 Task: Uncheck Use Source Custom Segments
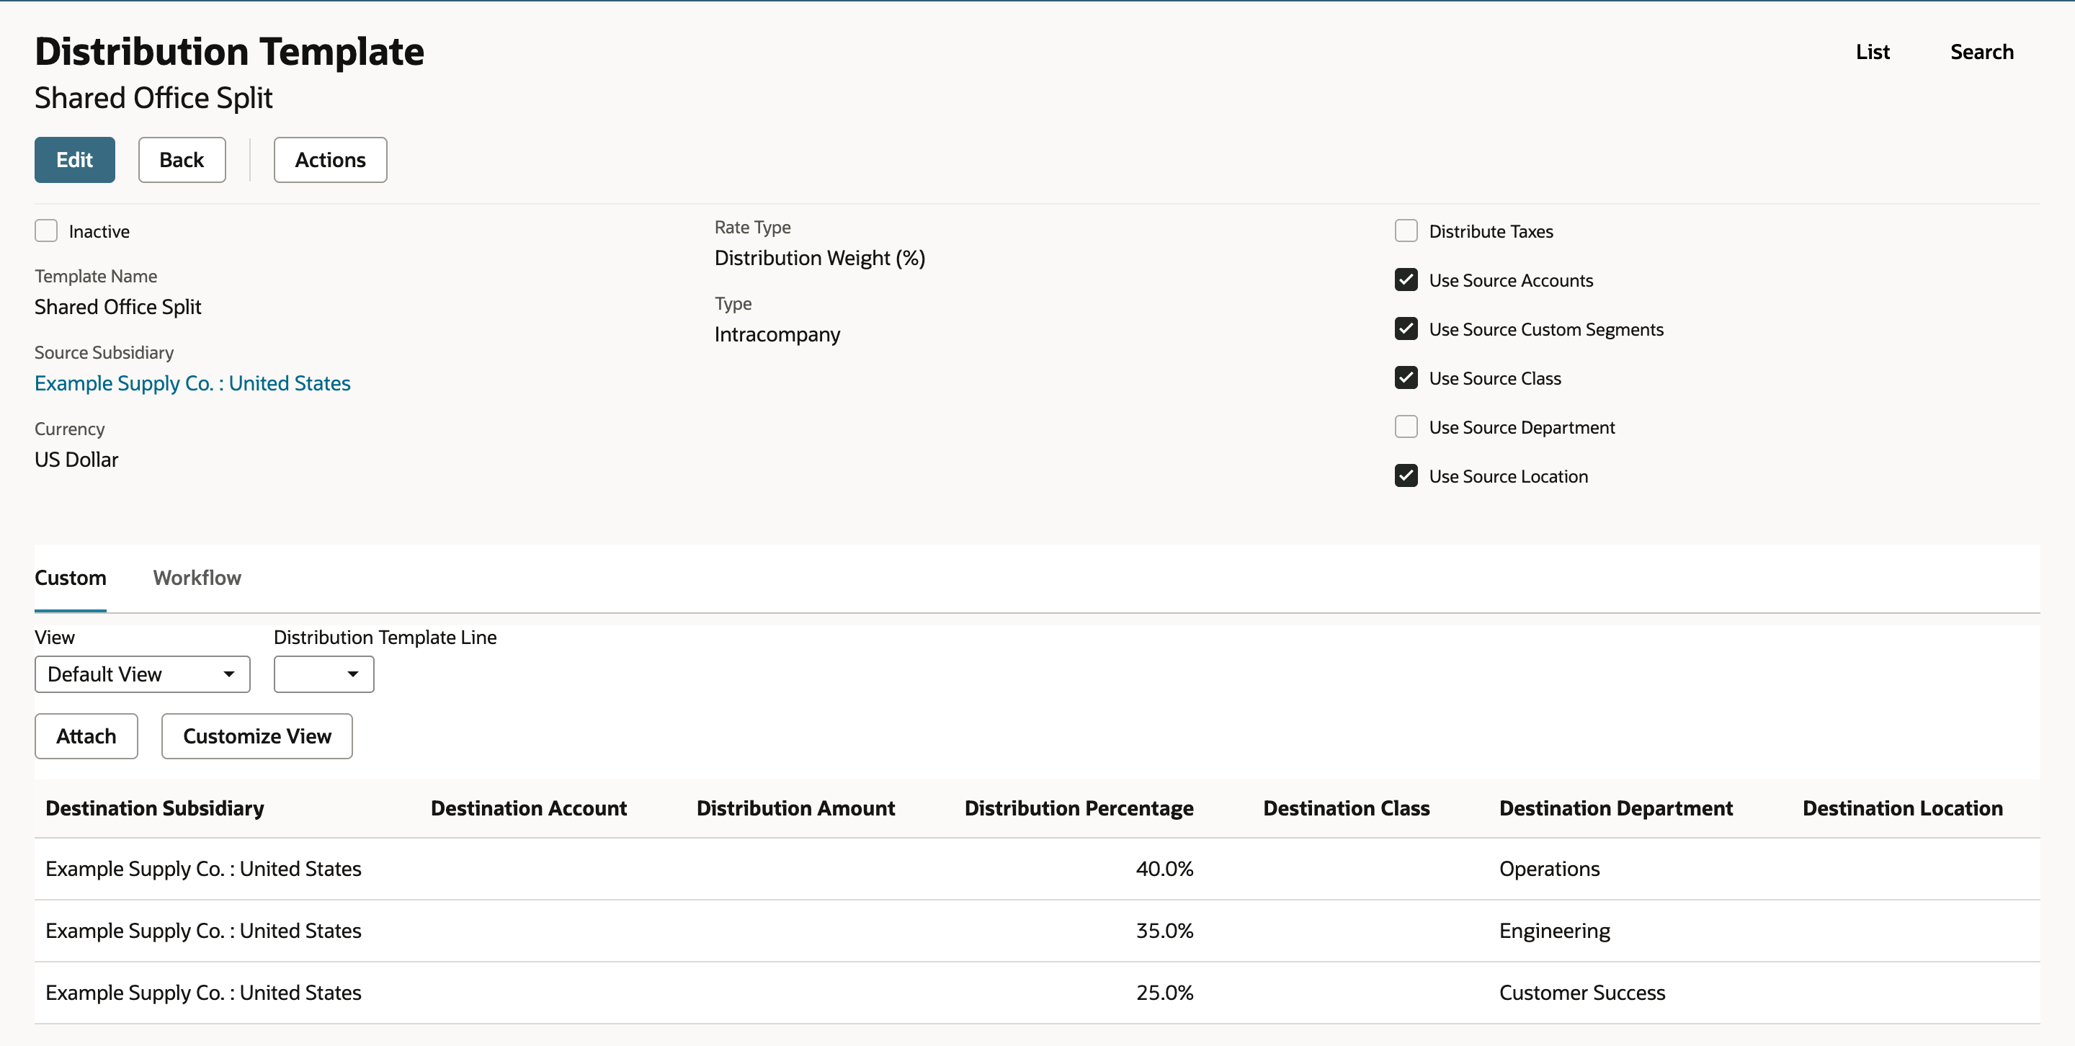pos(1406,328)
